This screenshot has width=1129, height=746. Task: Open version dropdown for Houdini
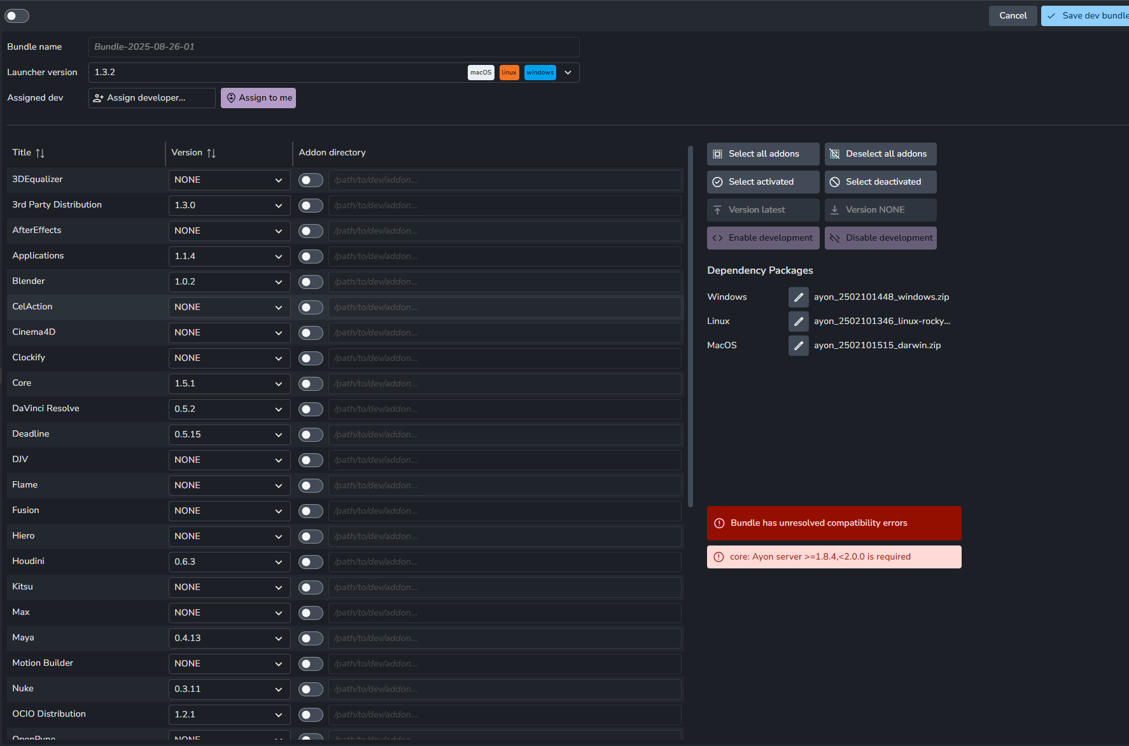pos(229,562)
